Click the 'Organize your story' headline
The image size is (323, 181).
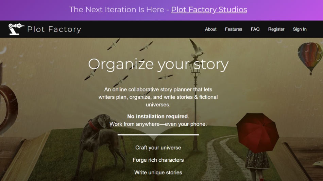tap(158, 64)
